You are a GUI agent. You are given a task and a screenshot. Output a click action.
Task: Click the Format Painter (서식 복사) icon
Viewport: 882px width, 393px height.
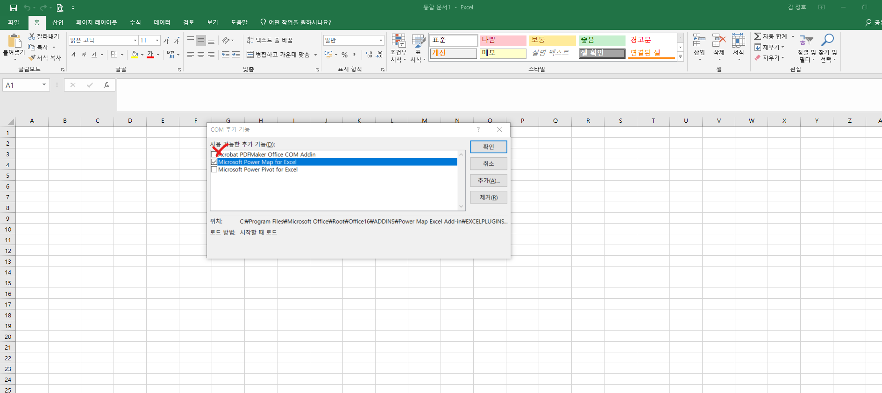click(32, 57)
